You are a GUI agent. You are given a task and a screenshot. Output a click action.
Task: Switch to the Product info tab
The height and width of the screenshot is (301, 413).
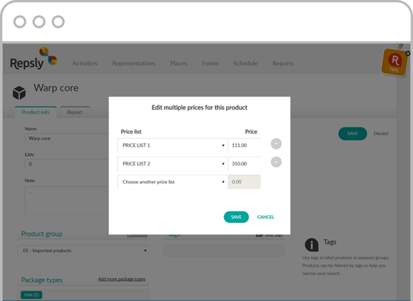[x=35, y=112]
